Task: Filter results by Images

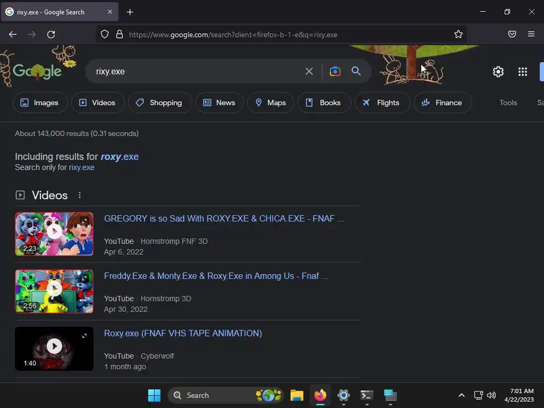Action: (40, 103)
